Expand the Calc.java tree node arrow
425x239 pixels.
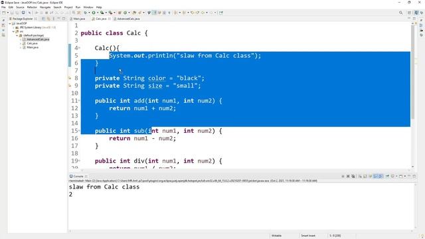(x=21, y=43)
